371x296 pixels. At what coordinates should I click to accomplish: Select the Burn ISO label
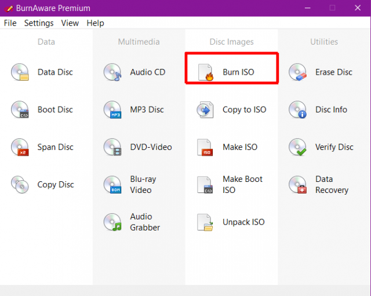pos(238,72)
